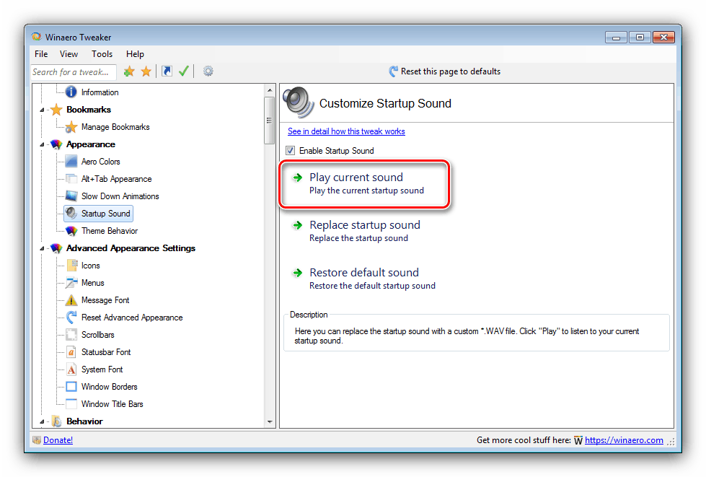Click Reset this page to defaults
Viewport: 706px width, 477px height.
pos(444,71)
